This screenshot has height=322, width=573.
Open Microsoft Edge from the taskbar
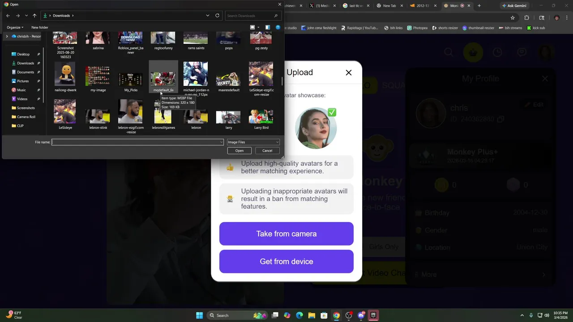[x=299, y=315]
